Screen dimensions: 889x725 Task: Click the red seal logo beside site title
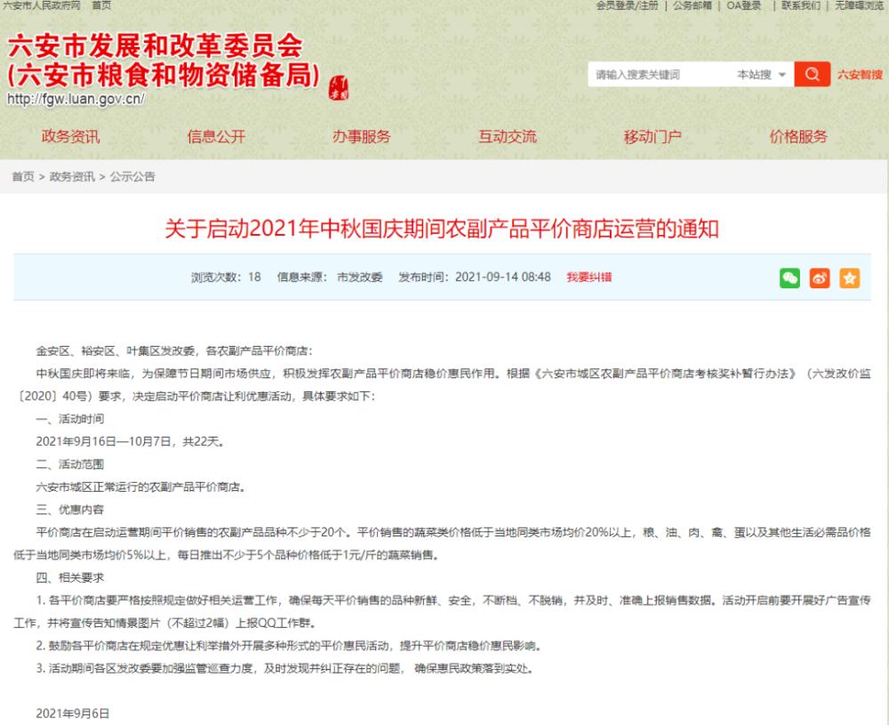pos(338,85)
